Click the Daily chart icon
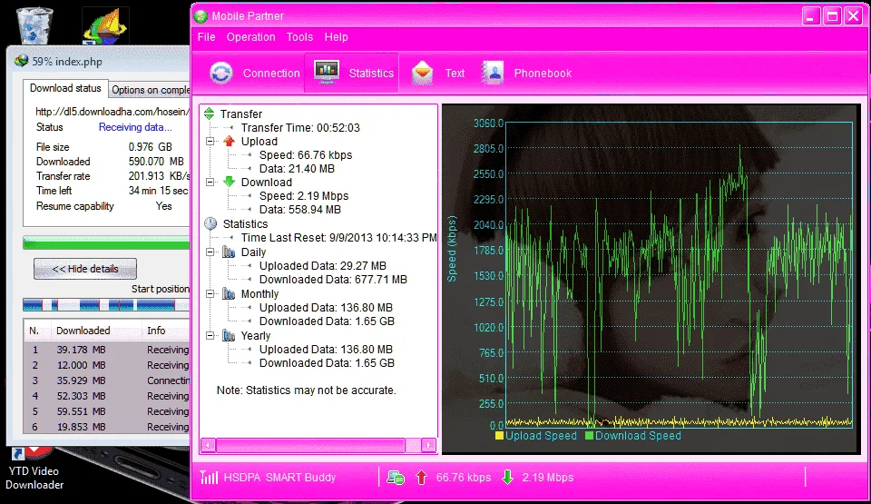 click(229, 252)
